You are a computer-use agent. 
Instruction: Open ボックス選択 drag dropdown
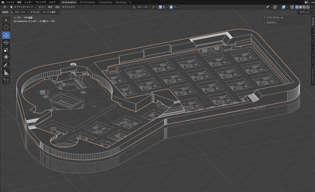pyautogui.click(x=51, y=12)
